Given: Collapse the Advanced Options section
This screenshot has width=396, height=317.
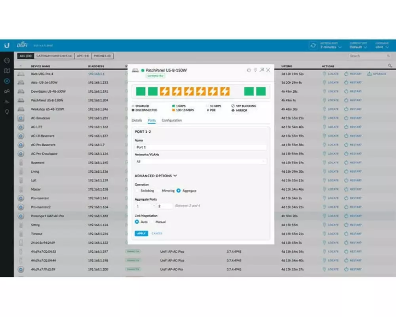Looking at the screenshot, I should 156,176.
